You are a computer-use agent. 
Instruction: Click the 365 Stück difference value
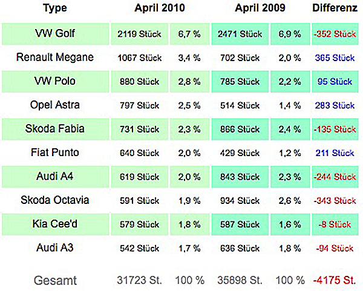[x=335, y=57]
